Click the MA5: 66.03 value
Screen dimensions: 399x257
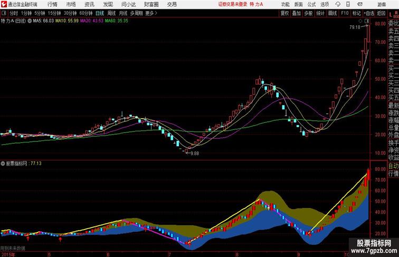pos(43,21)
